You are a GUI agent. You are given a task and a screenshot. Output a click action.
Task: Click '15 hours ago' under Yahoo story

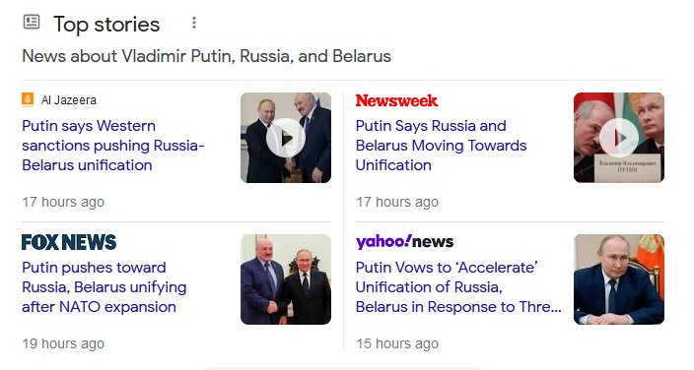397,343
